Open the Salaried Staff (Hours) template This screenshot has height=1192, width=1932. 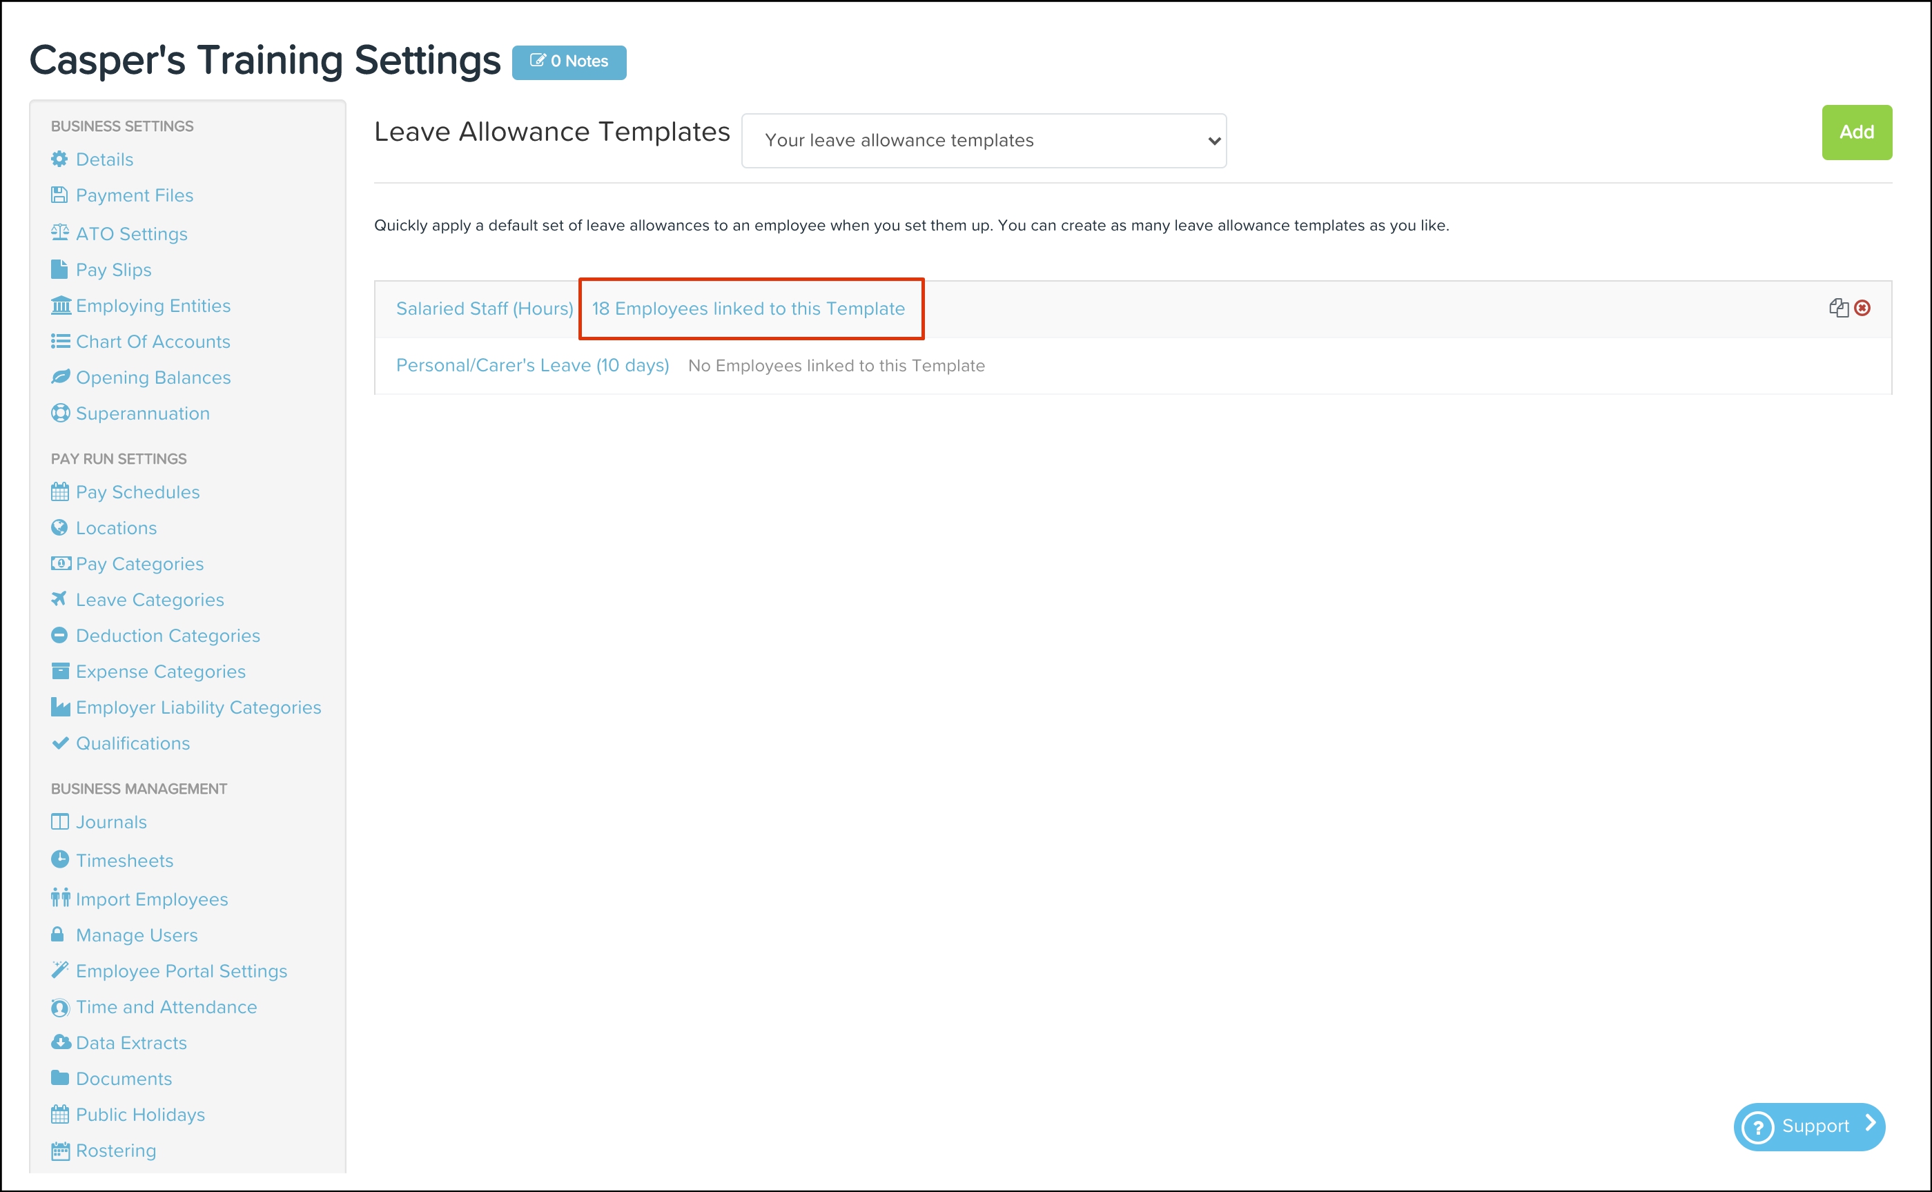[484, 309]
